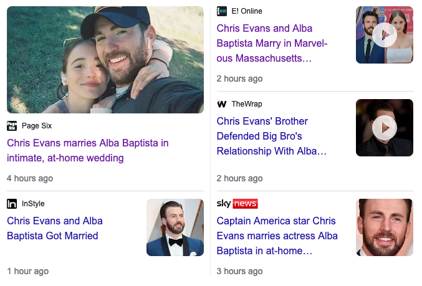Open the large couple selfie photo
Viewport: 422px width, 286px height.
coord(105,60)
